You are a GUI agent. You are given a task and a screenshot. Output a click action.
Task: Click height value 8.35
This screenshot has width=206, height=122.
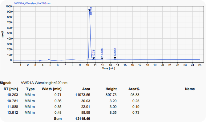pos(113,112)
